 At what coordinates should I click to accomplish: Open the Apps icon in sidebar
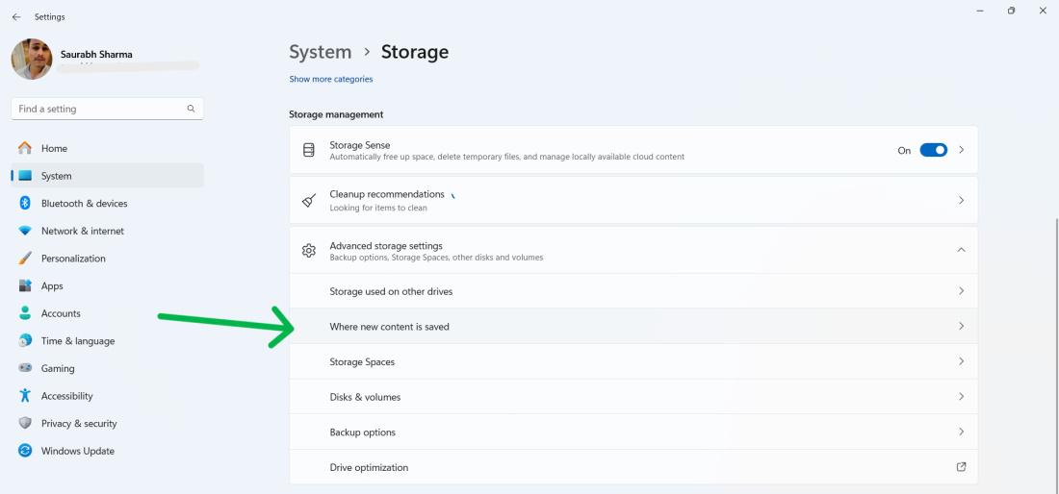click(x=25, y=285)
